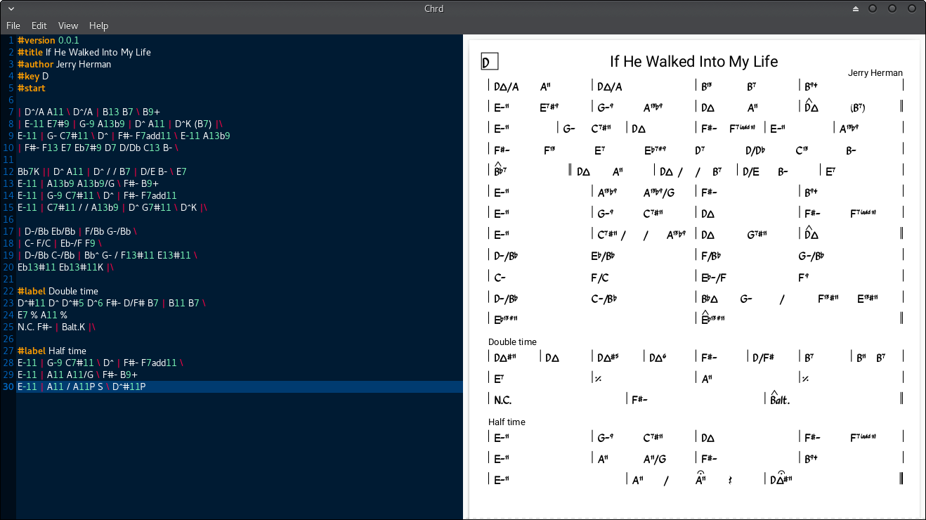The image size is (926, 520).
Task: Click the 'D/Db' chord in chart
Action: point(755,150)
